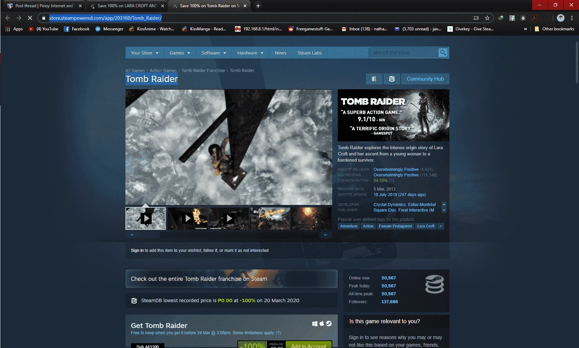Open the Facebook extension icon in the toolbar
579x348 pixels.
click(x=512, y=18)
